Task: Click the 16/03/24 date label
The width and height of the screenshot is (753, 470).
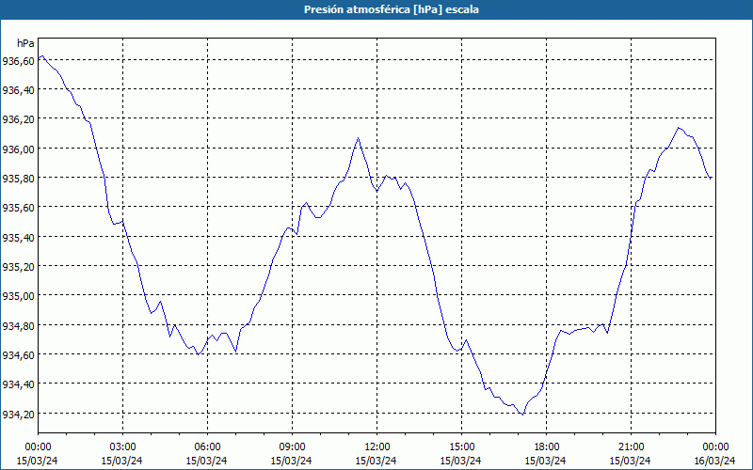Action: point(715,461)
